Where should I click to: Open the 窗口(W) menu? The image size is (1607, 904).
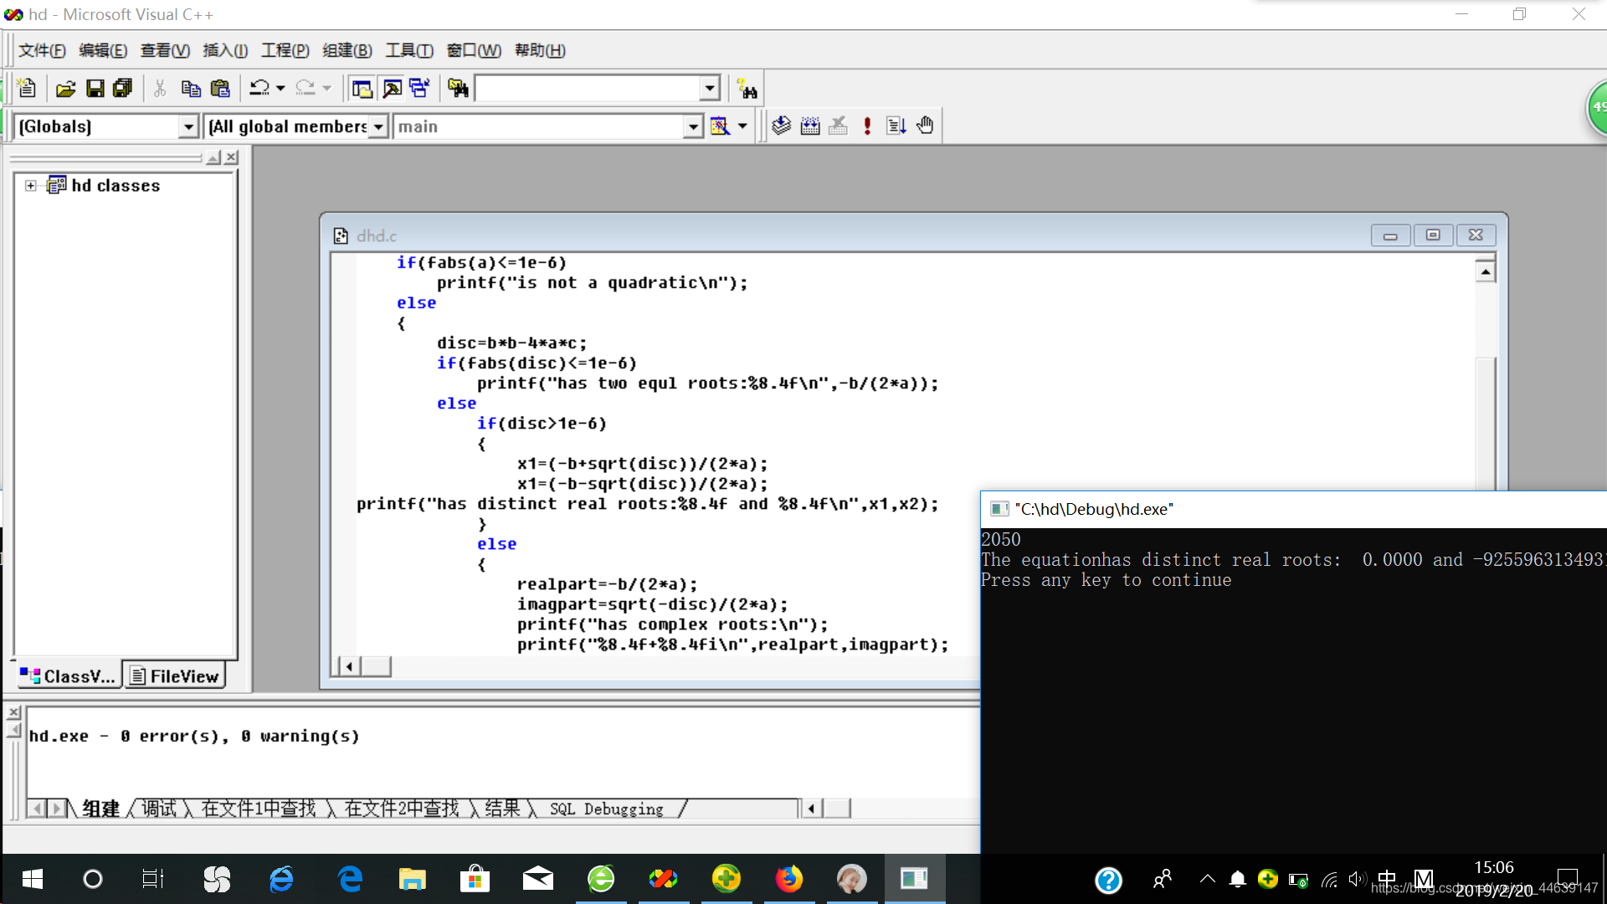point(474,50)
